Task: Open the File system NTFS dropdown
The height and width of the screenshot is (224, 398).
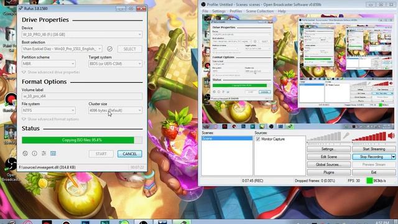Action: tap(49, 111)
